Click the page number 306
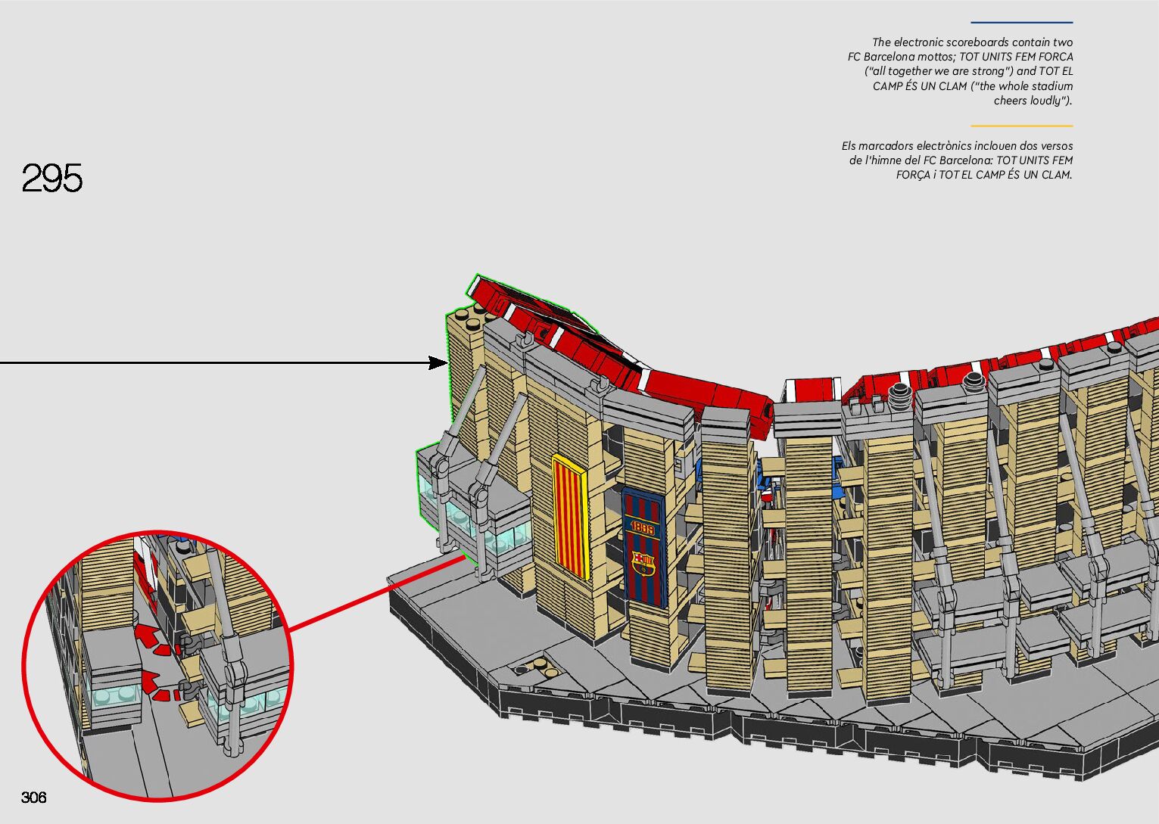The height and width of the screenshot is (824, 1159). [x=34, y=797]
